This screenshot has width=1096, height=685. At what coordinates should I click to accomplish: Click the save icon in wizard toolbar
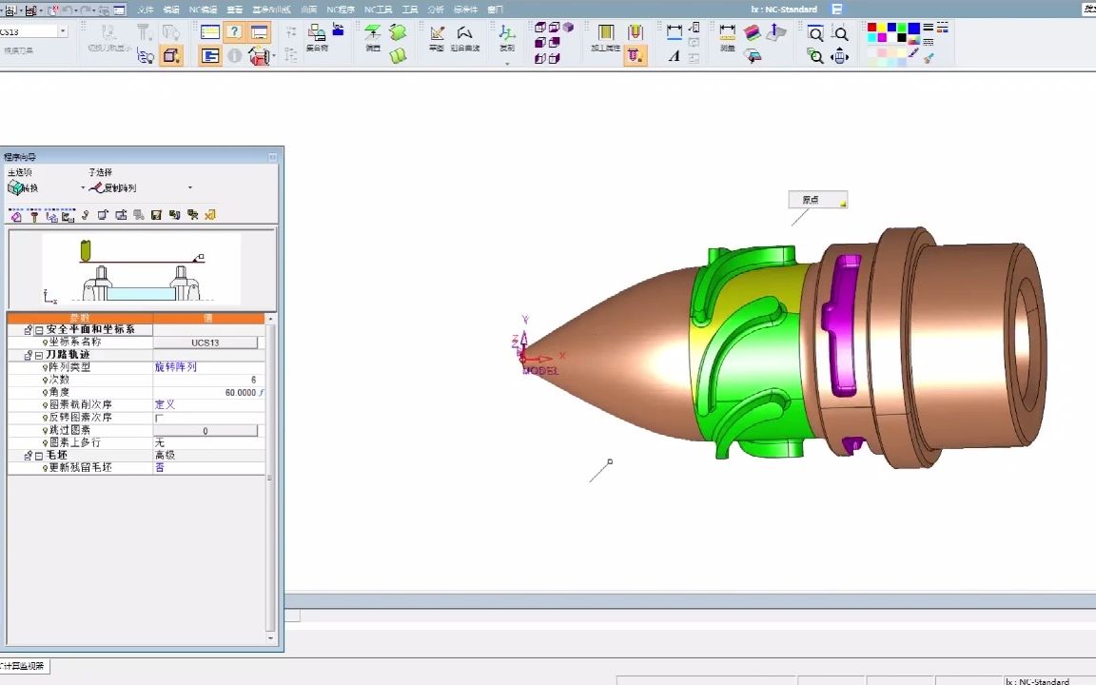[156, 216]
